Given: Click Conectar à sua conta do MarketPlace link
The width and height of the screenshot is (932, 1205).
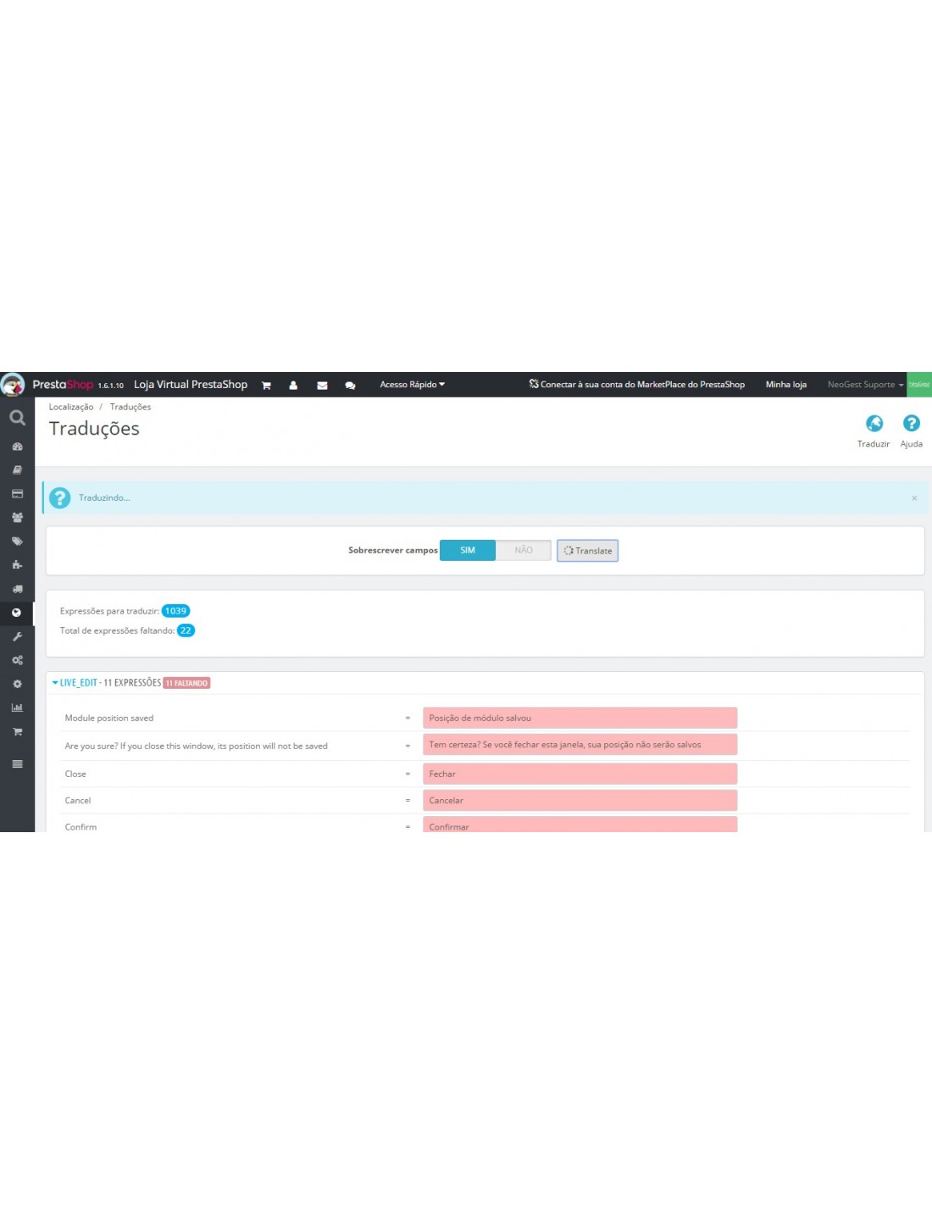Looking at the screenshot, I should pos(637,385).
